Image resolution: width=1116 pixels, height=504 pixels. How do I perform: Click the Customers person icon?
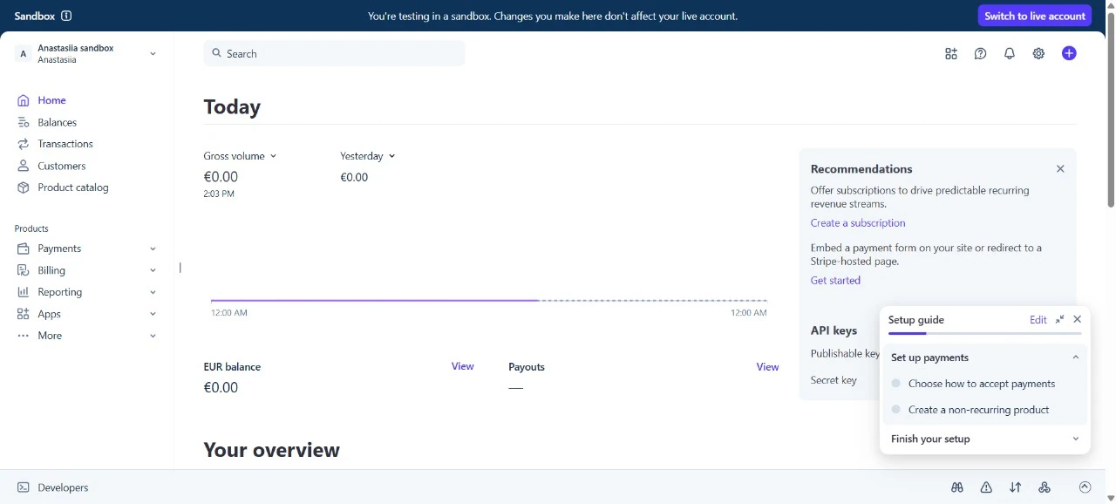(24, 166)
